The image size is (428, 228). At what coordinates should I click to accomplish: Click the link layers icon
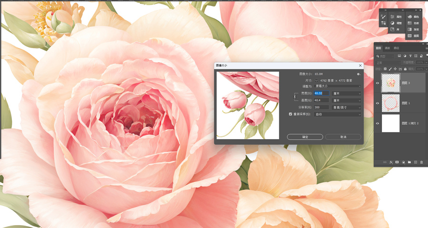pos(385,162)
